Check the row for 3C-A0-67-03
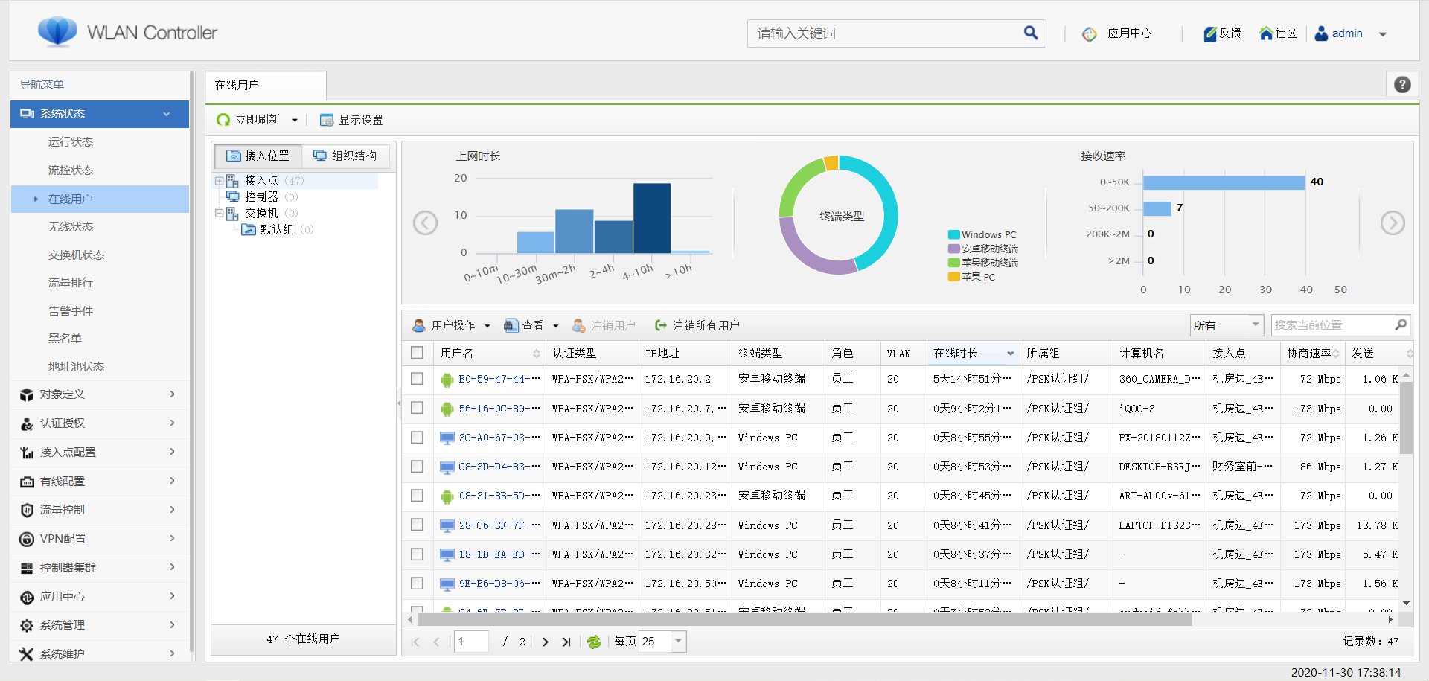Image resolution: width=1429 pixels, height=681 pixels. pyautogui.click(x=417, y=438)
